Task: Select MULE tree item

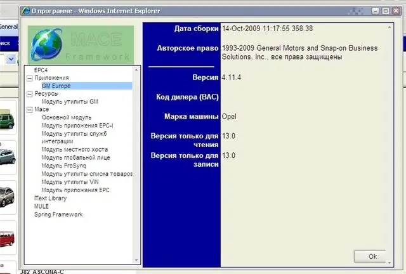Action: (x=41, y=206)
